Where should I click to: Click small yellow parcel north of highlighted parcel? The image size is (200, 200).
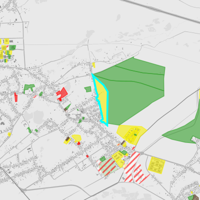93,65
